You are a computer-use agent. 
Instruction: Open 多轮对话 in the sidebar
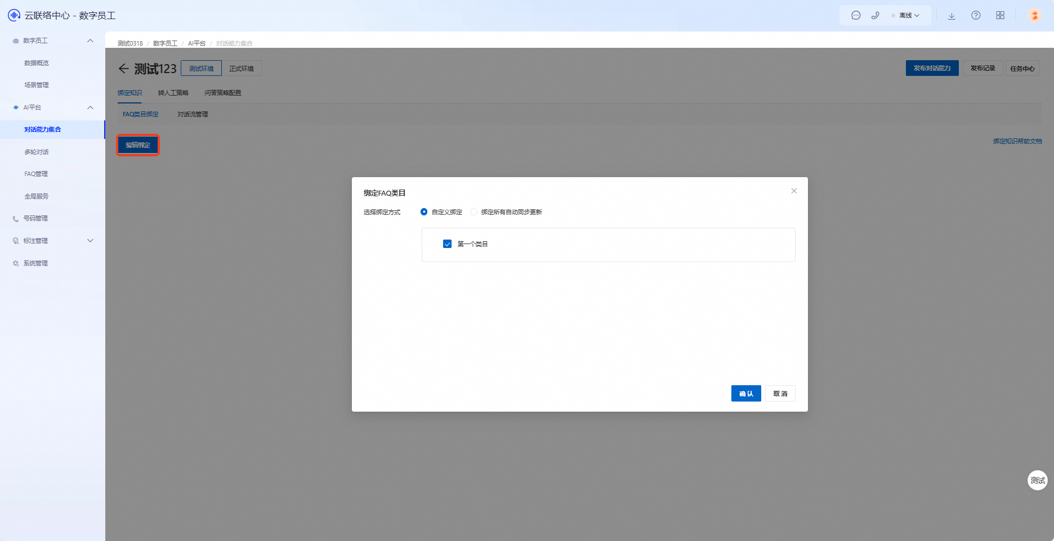coord(37,152)
